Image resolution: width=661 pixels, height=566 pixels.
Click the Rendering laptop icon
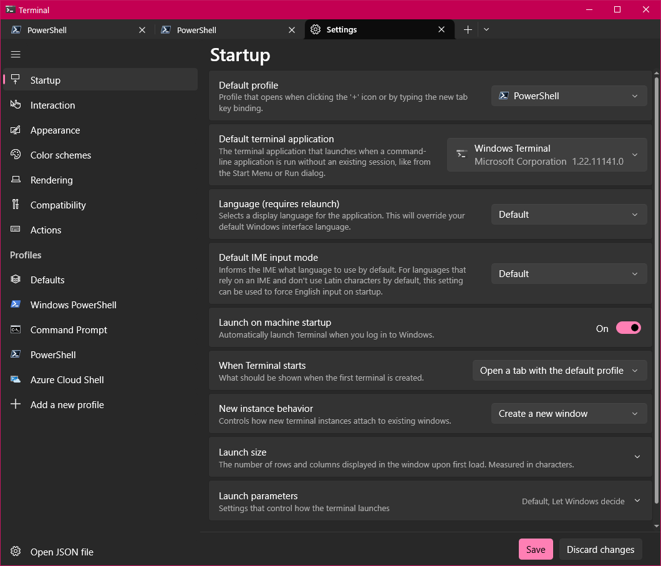tap(16, 180)
